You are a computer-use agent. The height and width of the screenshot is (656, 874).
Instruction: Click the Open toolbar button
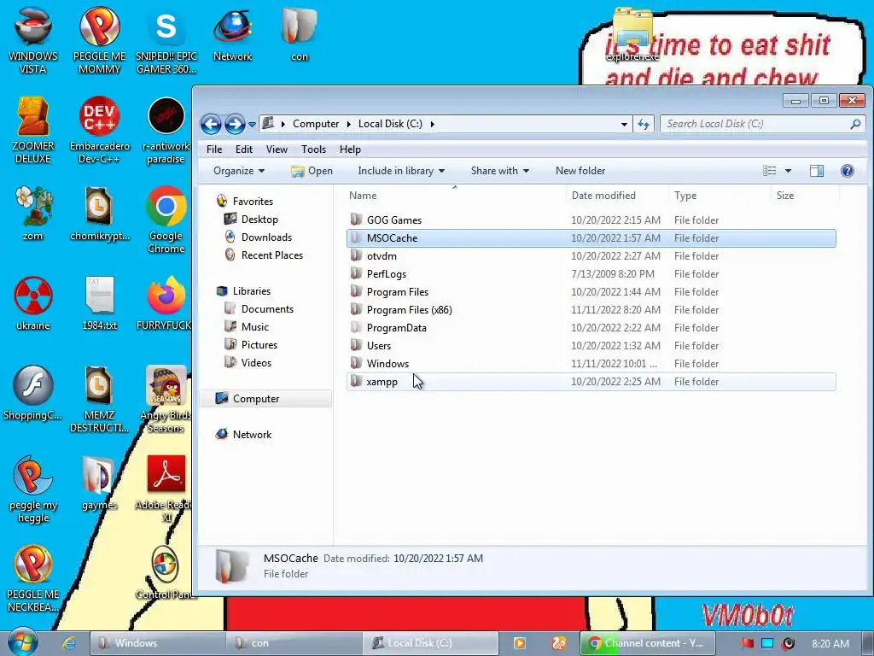(312, 171)
